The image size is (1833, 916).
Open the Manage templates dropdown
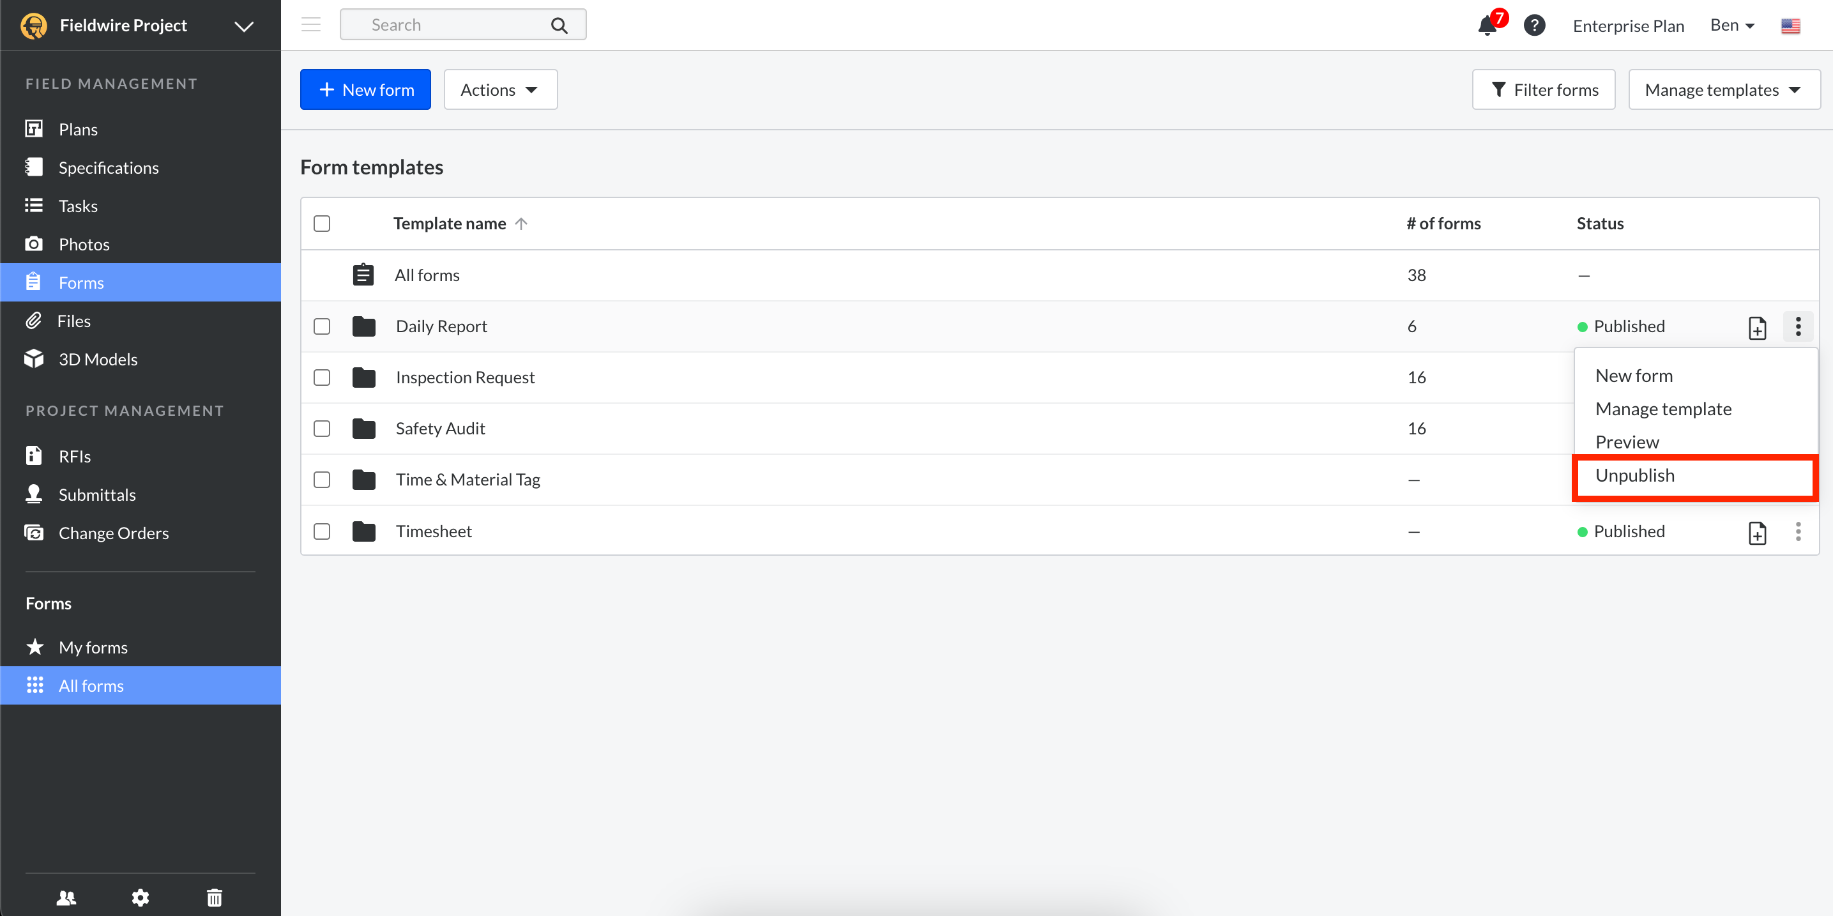pyautogui.click(x=1723, y=89)
